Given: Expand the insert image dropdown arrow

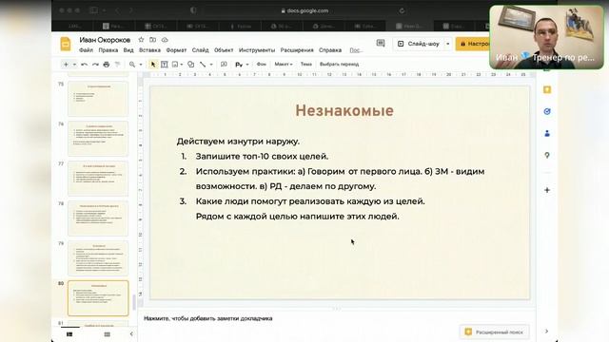Looking at the screenshot, I should (x=182, y=65).
